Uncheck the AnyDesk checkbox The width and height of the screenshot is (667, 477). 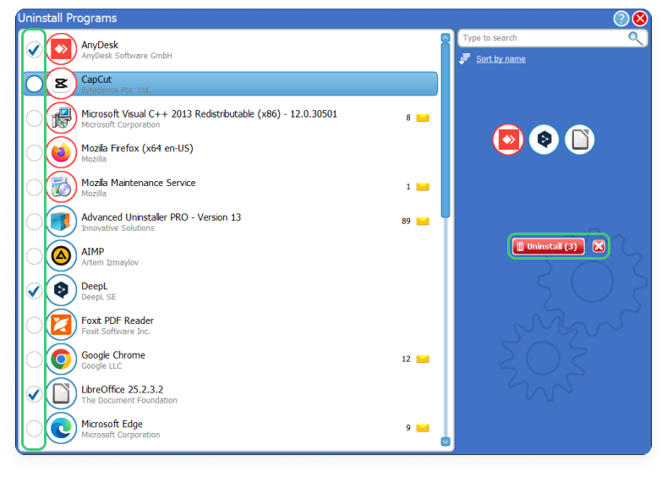click(34, 50)
